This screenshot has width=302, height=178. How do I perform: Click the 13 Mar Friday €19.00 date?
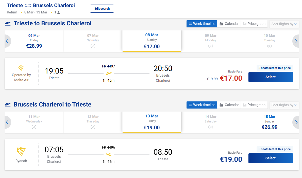tap(152, 122)
